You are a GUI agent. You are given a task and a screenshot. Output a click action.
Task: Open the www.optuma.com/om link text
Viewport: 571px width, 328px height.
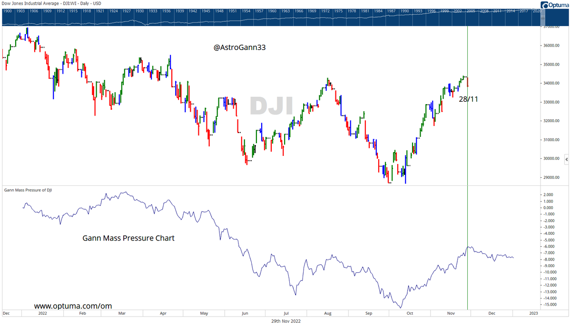tap(73, 306)
